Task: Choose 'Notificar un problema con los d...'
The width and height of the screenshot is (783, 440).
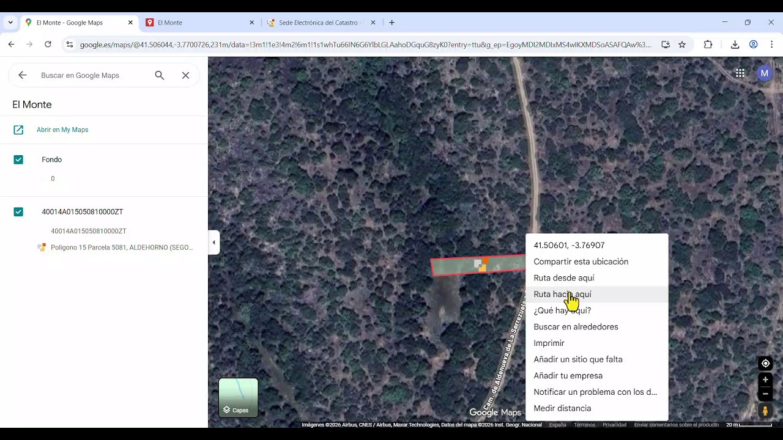Action: 596,392
